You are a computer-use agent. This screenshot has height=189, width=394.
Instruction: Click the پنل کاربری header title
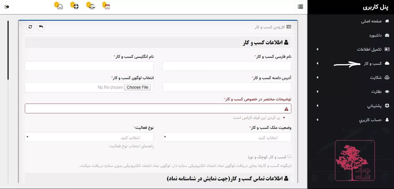coord(376,7)
